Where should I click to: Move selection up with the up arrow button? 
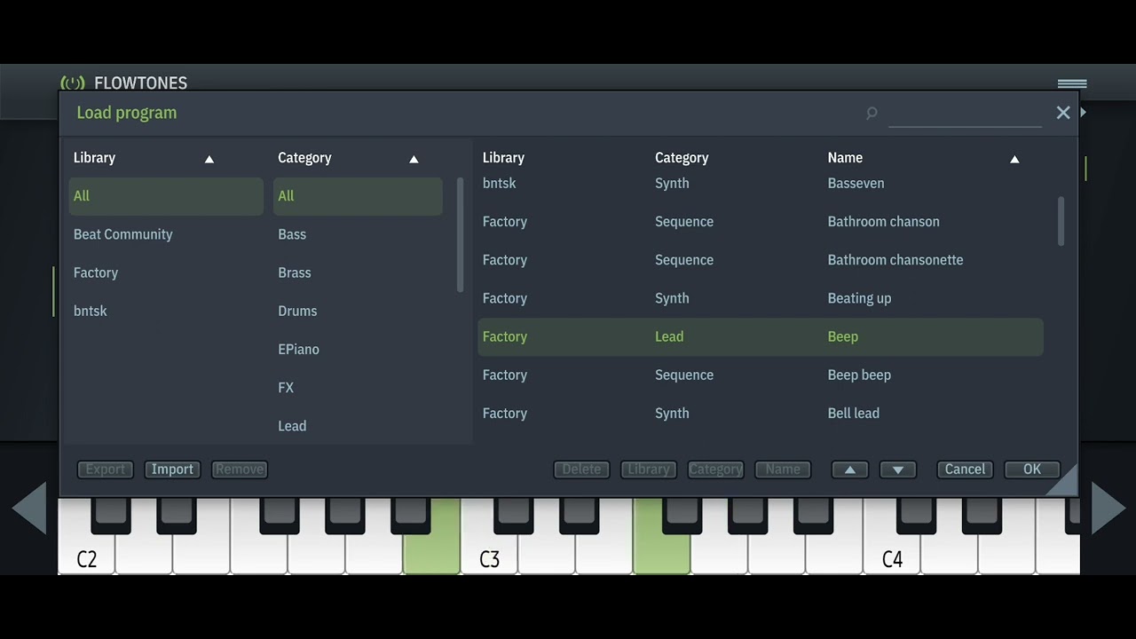(x=850, y=469)
